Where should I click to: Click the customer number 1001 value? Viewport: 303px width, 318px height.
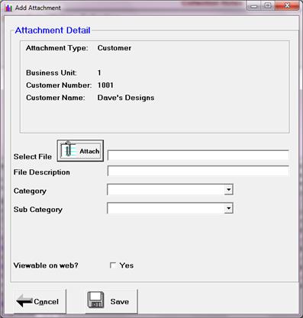(105, 85)
